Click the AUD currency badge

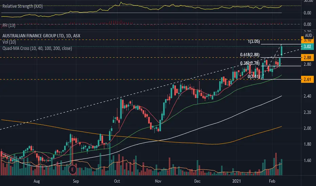[308, 36]
